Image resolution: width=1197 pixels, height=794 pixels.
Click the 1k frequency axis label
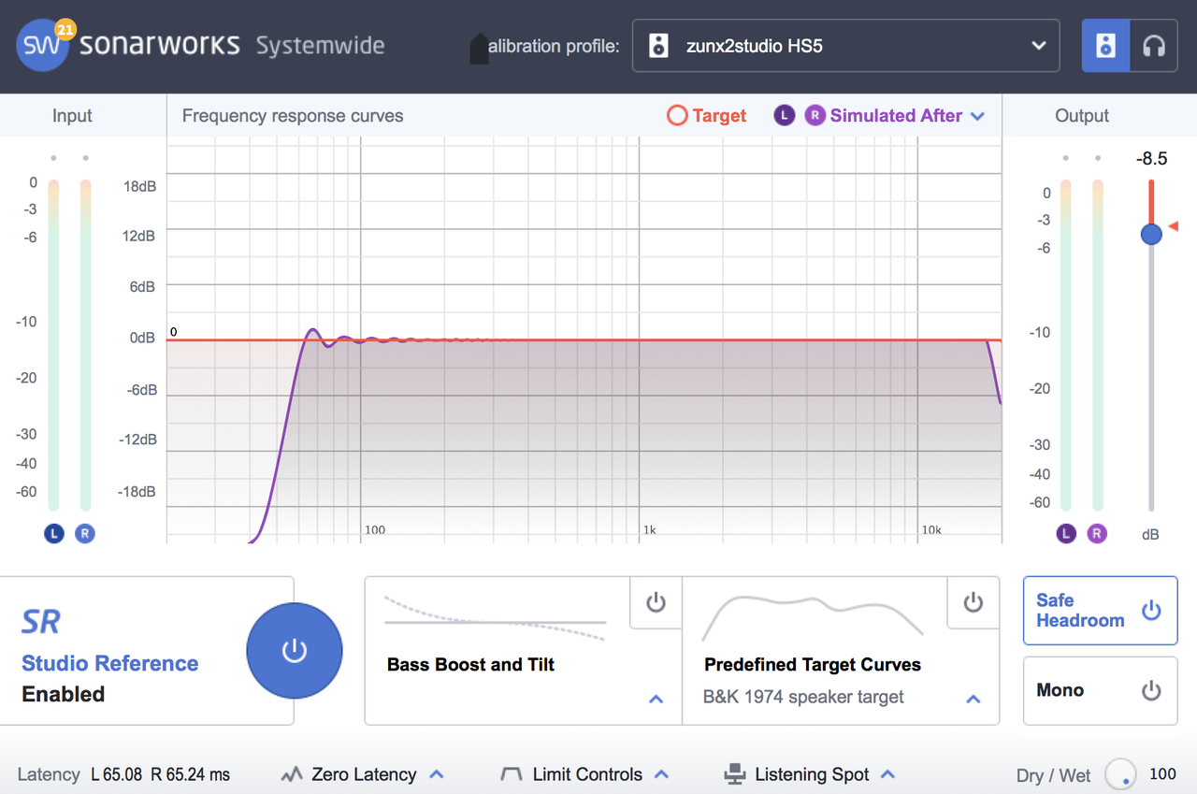(x=650, y=530)
